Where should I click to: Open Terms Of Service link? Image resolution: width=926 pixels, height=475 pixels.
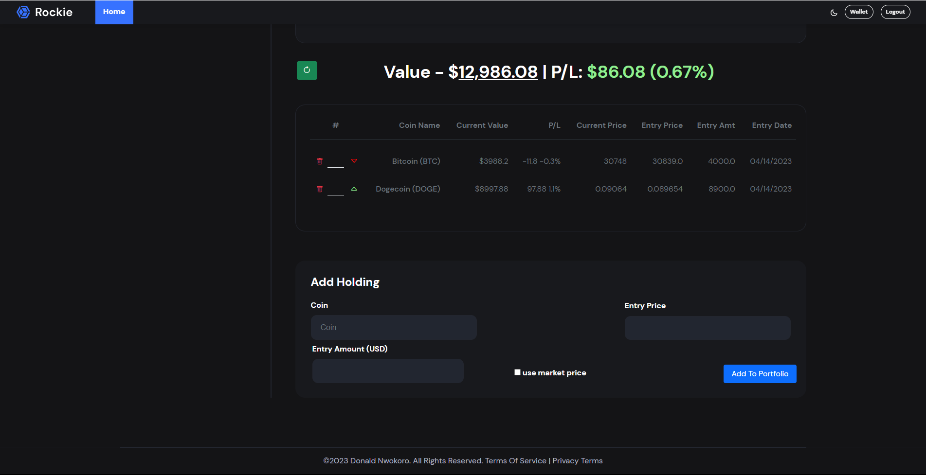tap(516, 461)
